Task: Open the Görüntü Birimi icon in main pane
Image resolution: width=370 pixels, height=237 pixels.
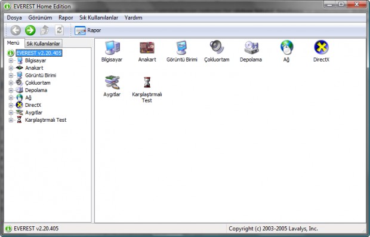Action: click(x=181, y=48)
